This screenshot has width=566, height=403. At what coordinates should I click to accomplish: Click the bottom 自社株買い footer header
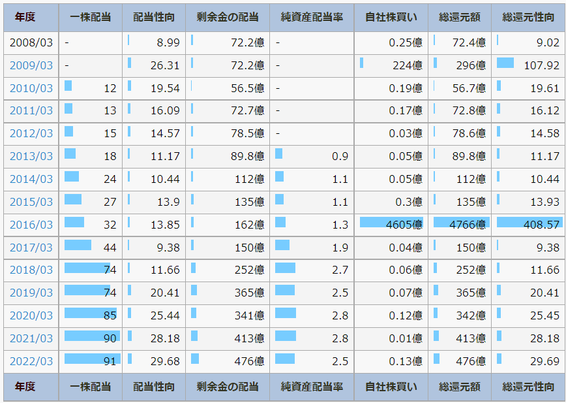(x=391, y=387)
